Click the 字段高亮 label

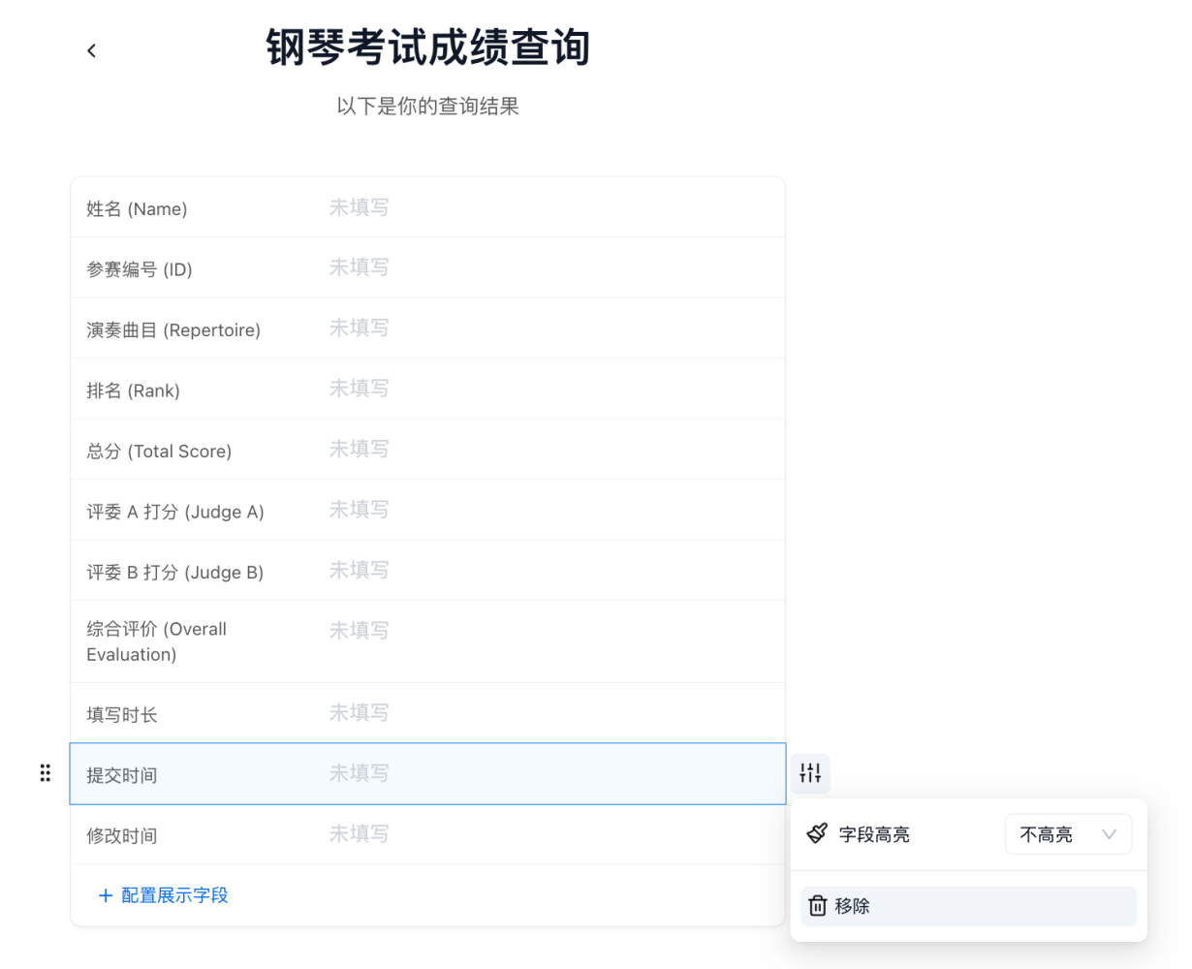tap(874, 834)
